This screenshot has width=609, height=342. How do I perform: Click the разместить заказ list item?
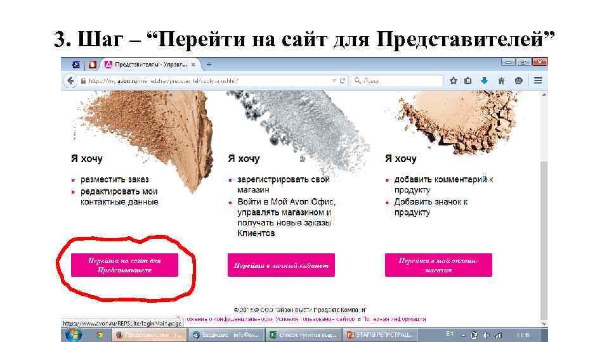tap(115, 179)
